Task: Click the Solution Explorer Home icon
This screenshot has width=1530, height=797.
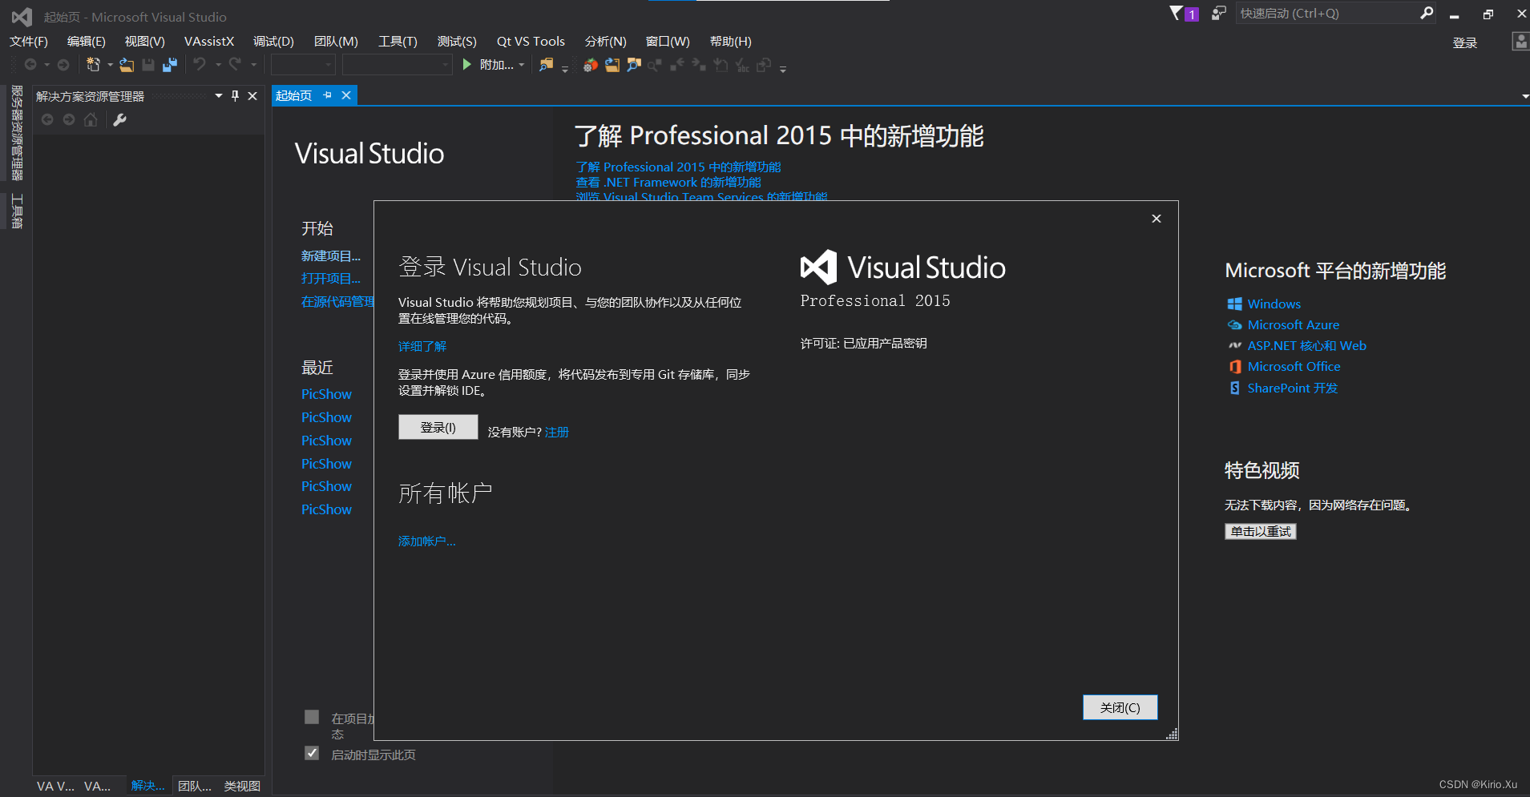Action: pos(91,119)
